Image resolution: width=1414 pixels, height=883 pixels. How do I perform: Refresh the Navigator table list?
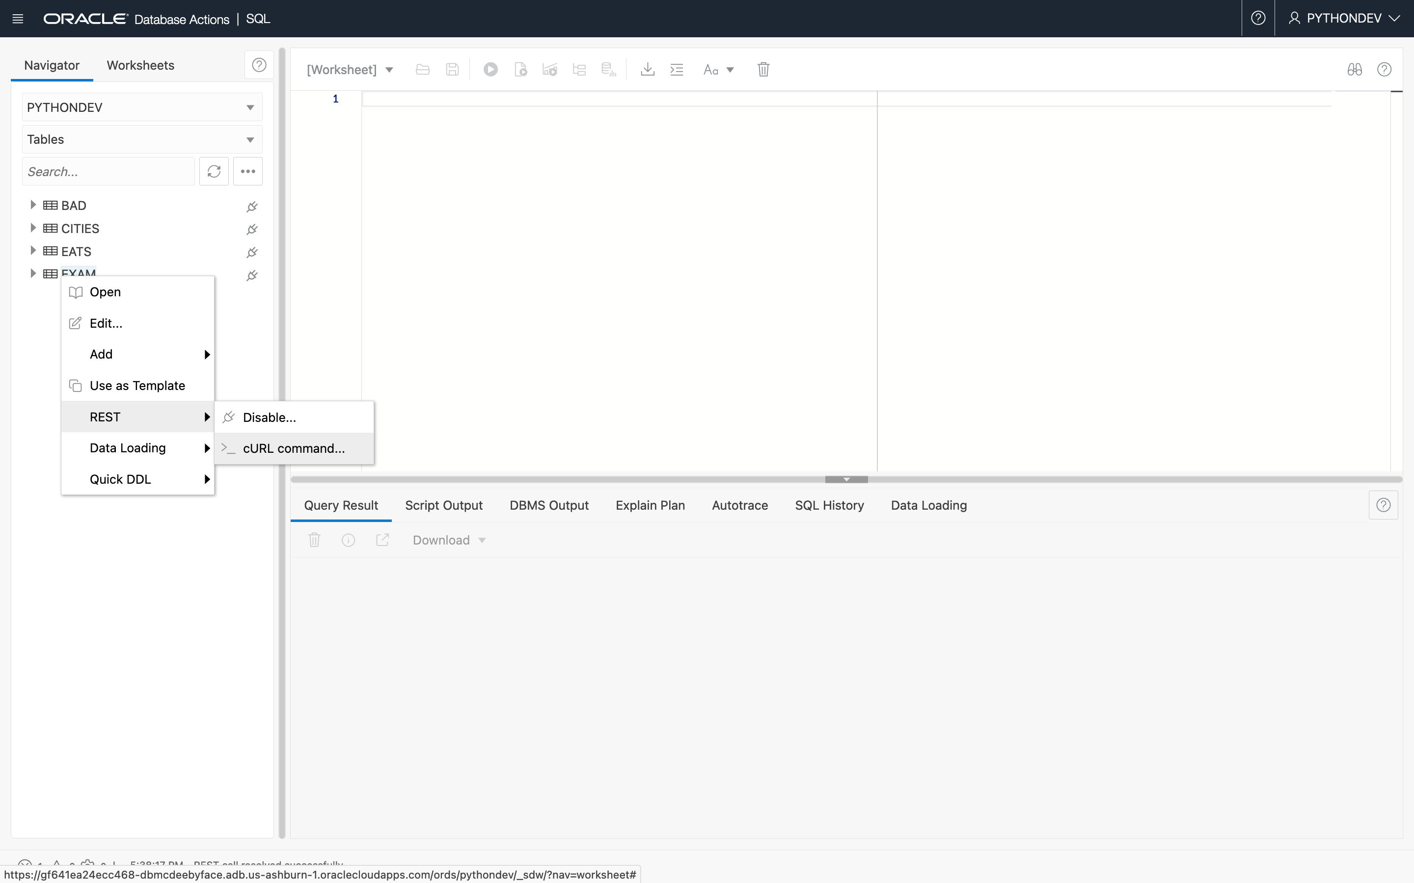click(x=214, y=171)
